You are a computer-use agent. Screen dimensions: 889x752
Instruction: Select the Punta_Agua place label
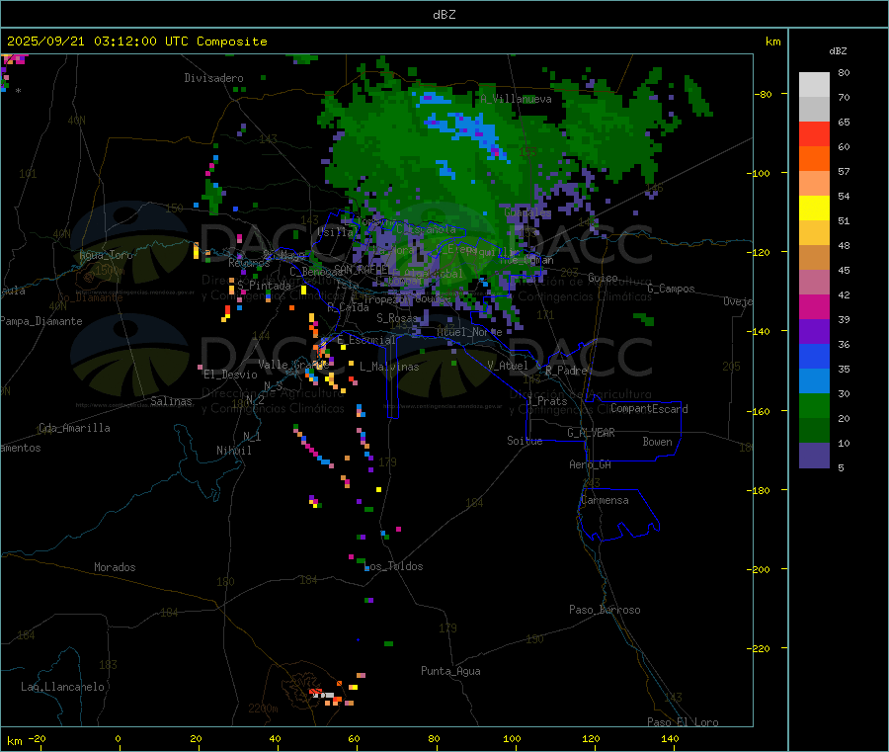click(450, 671)
